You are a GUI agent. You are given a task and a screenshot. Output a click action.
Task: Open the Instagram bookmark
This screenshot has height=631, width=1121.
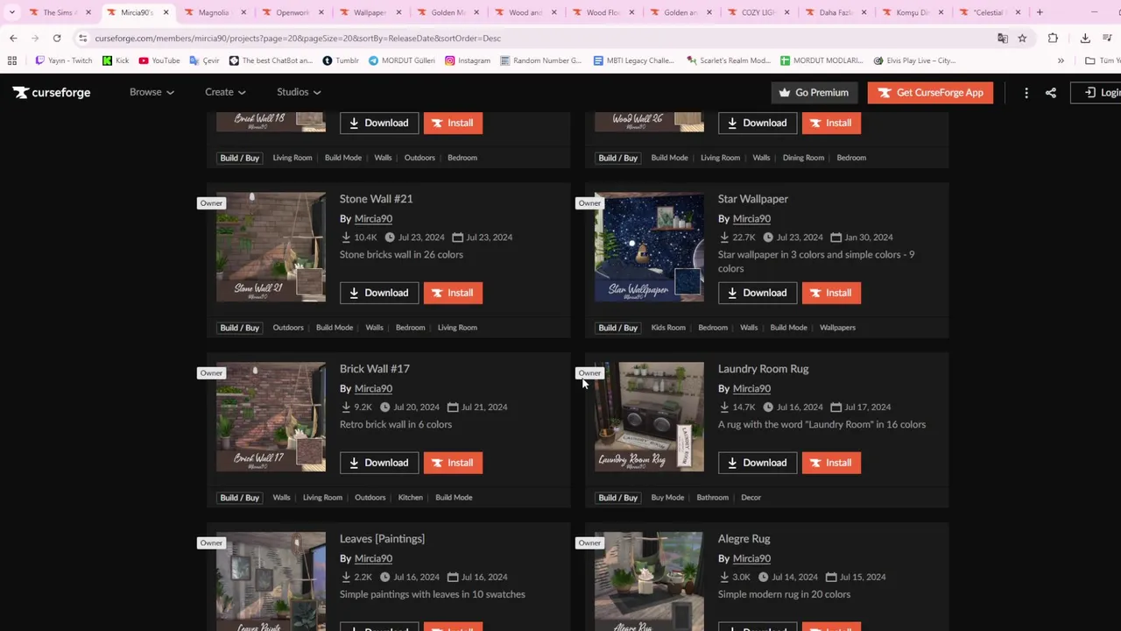click(467, 60)
